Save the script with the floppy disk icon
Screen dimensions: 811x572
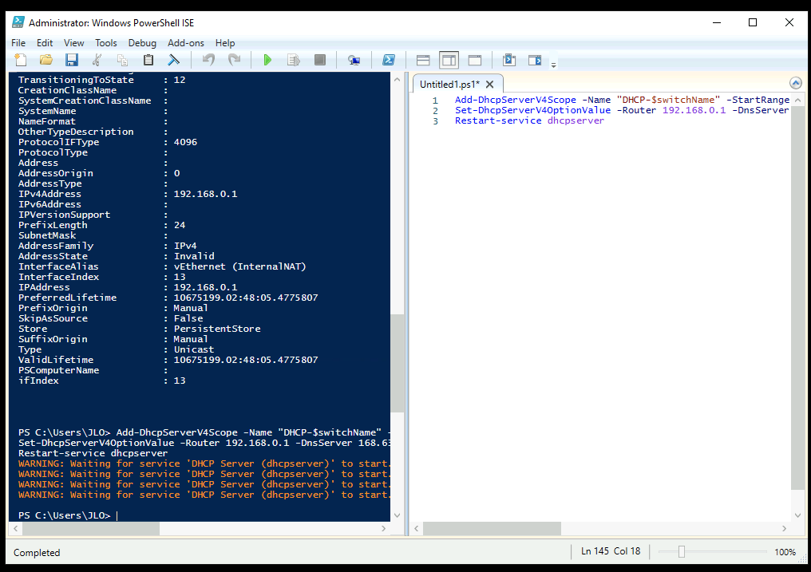coord(72,60)
